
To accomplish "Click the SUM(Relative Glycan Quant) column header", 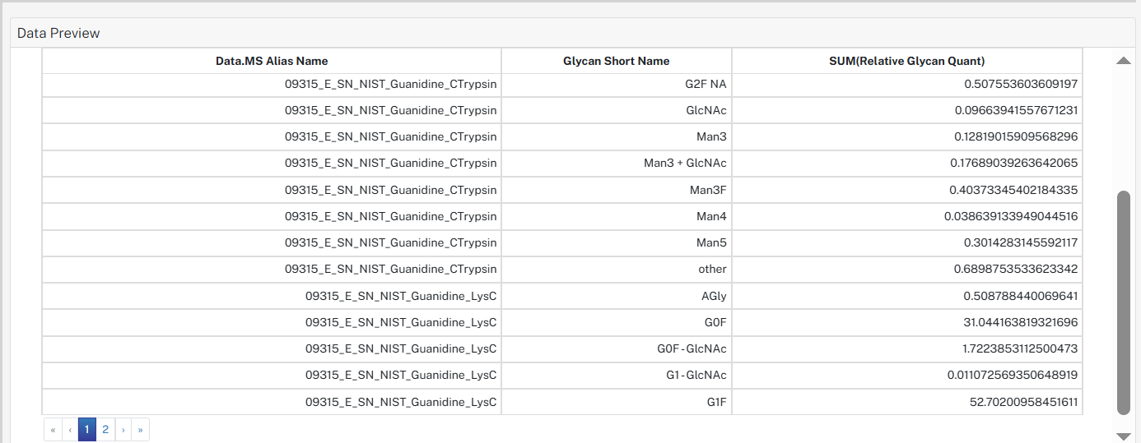I will pyautogui.click(x=907, y=61).
